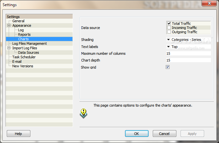Enable the Total Traffic checkbox
This screenshot has height=143, width=219.
169,24
